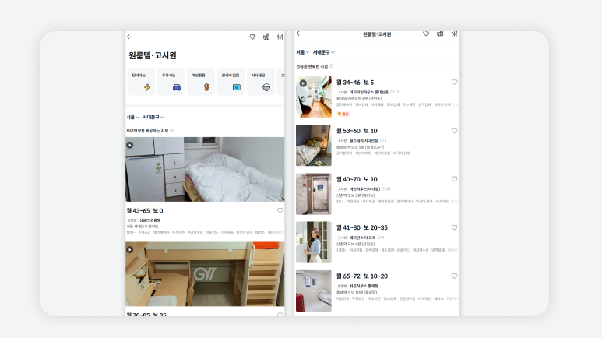Open listing priced 월 53~60 보 10
This screenshot has width=602, height=338.
(x=357, y=131)
